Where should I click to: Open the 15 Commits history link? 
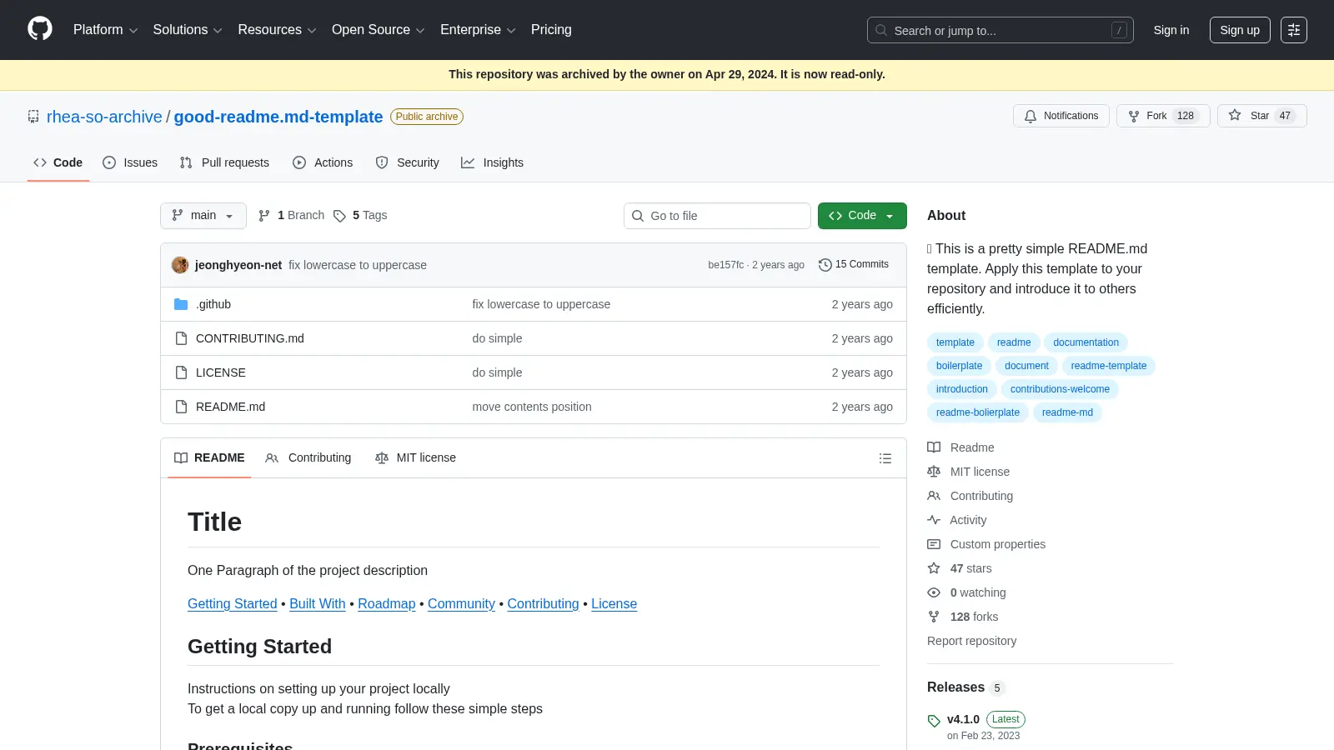tap(854, 264)
